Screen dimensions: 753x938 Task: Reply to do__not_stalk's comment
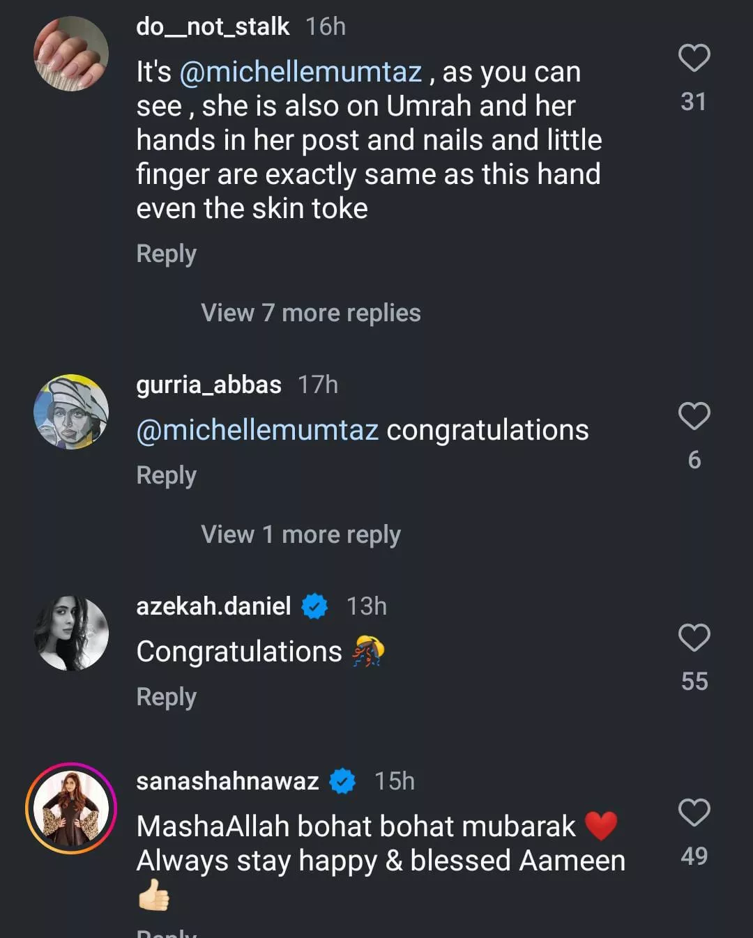point(166,254)
